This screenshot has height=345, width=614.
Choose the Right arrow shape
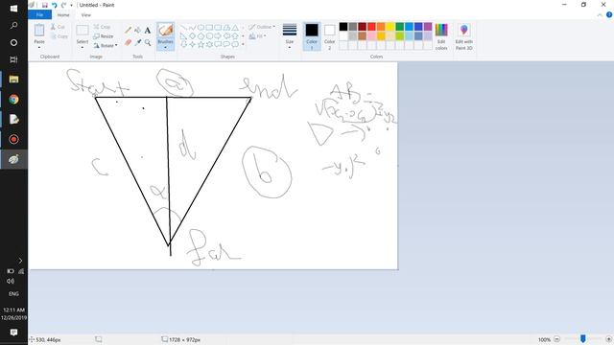pyautogui.click(x=218, y=36)
